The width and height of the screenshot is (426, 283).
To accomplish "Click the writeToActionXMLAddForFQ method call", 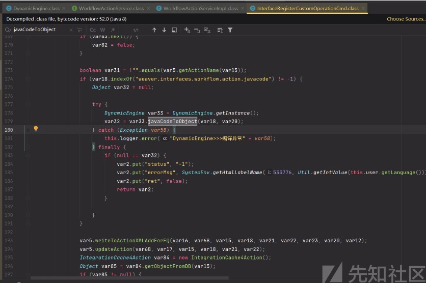I will pyautogui.click(x=132, y=241).
